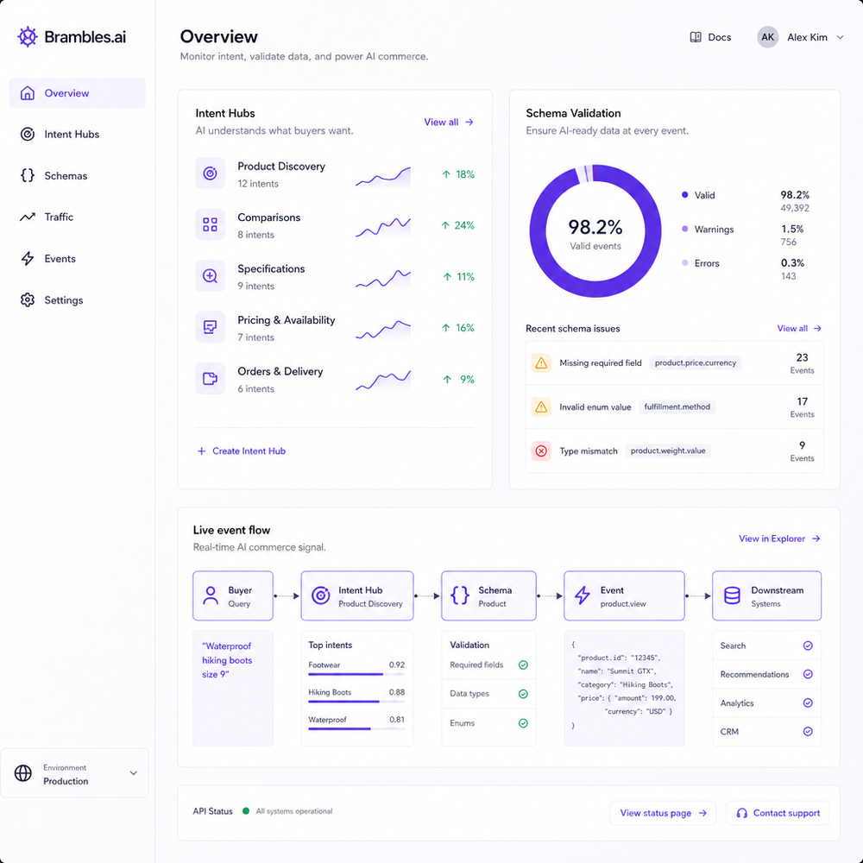Click the product.price.currency field tag
This screenshot has height=863, width=863.
tap(695, 362)
